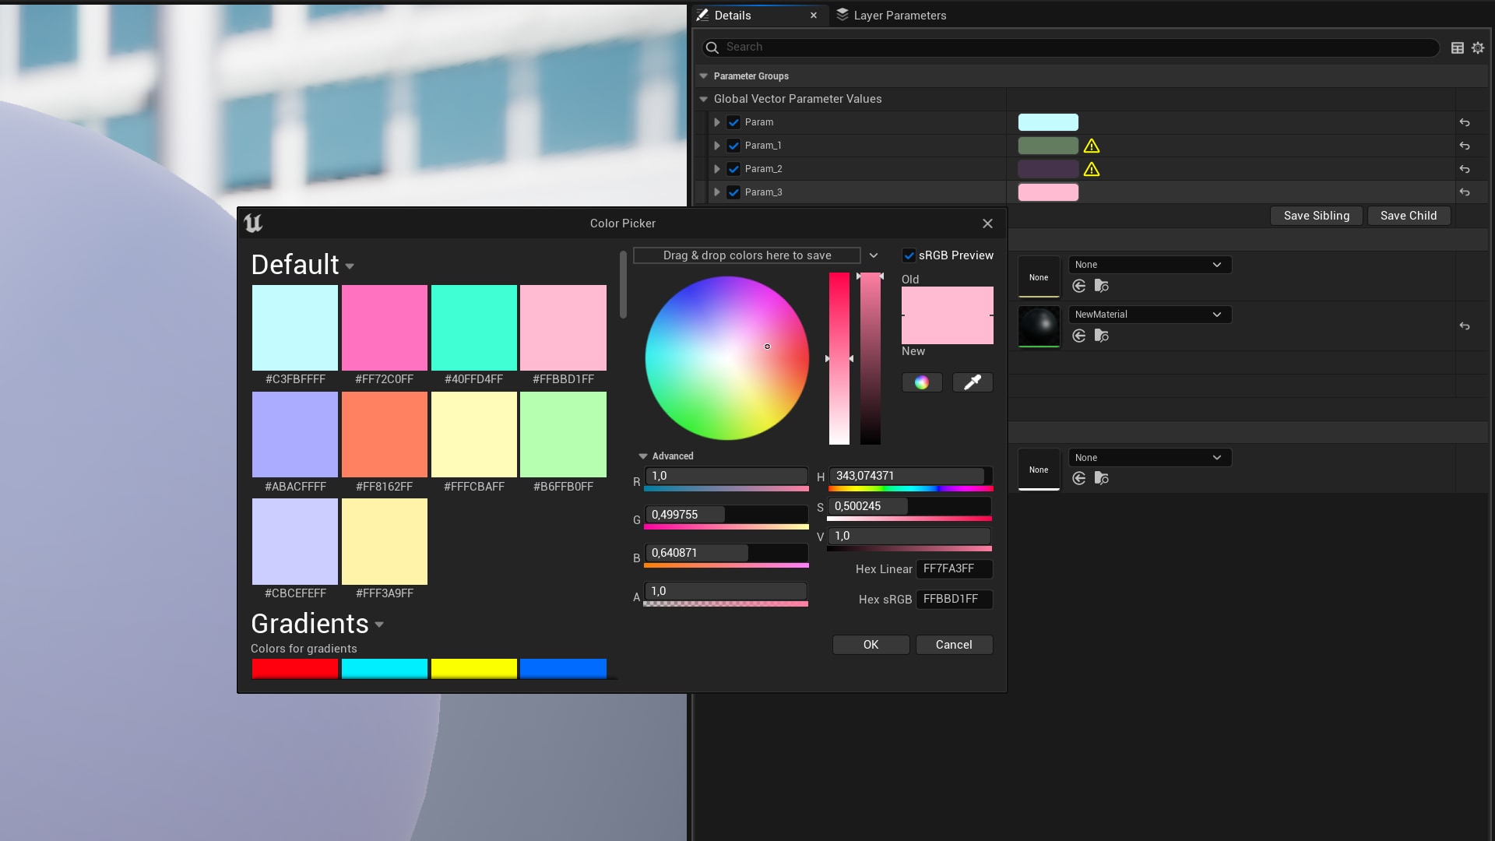1495x841 pixels.
Task: Click the Param_1 yellow warning icon
Action: pyautogui.click(x=1092, y=146)
